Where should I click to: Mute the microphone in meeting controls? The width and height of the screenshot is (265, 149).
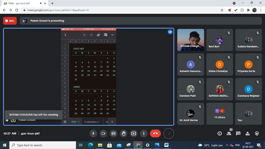[x=93, y=133]
